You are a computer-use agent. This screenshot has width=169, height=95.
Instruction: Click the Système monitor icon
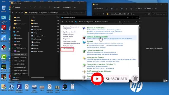(x=84, y=42)
